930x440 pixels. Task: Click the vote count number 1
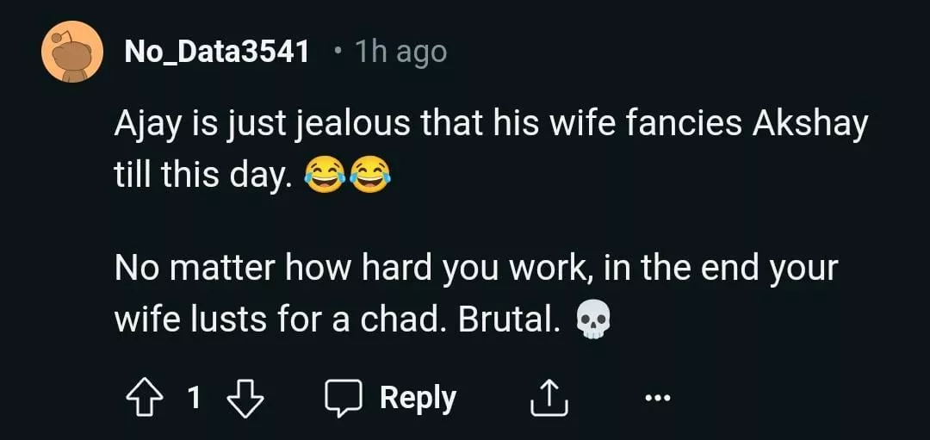pyautogui.click(x=194, y=398)
